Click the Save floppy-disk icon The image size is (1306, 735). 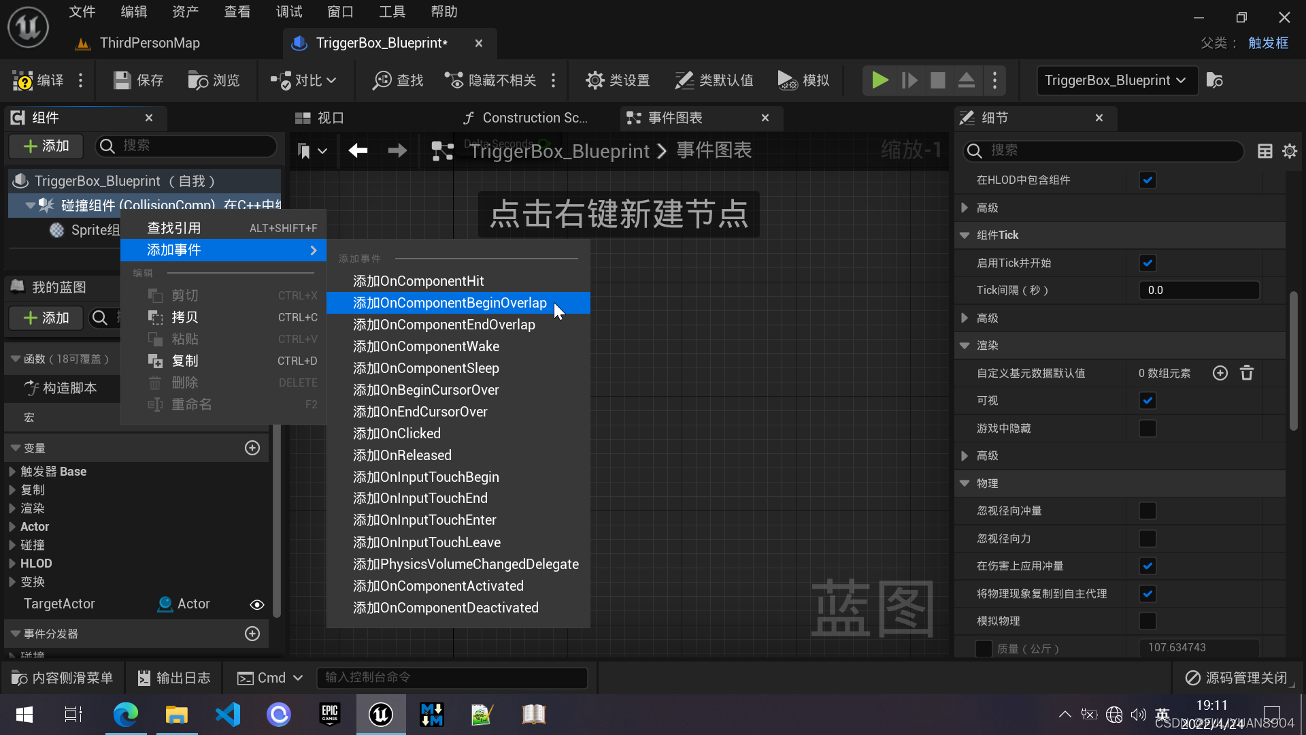tap(122, 80)
